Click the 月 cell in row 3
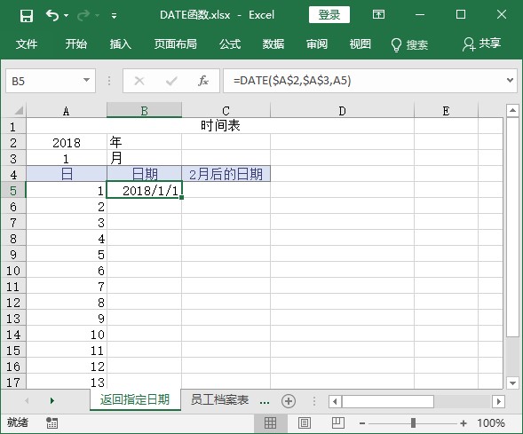523x434 pixels. 144,158
